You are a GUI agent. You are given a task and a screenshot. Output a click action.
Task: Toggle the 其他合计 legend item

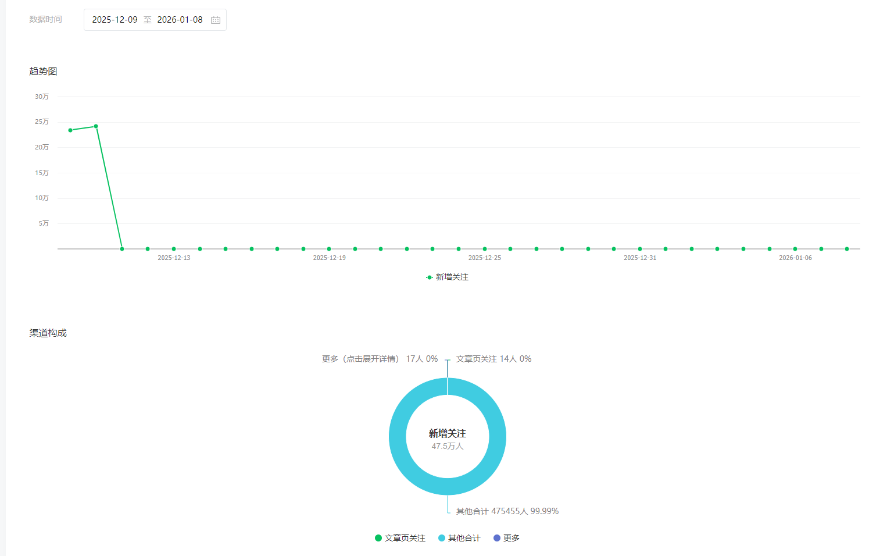459,538
